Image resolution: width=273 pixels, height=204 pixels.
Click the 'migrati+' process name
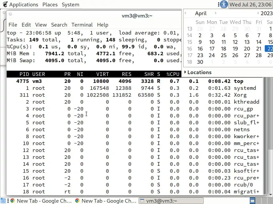(x=247, y=192)
